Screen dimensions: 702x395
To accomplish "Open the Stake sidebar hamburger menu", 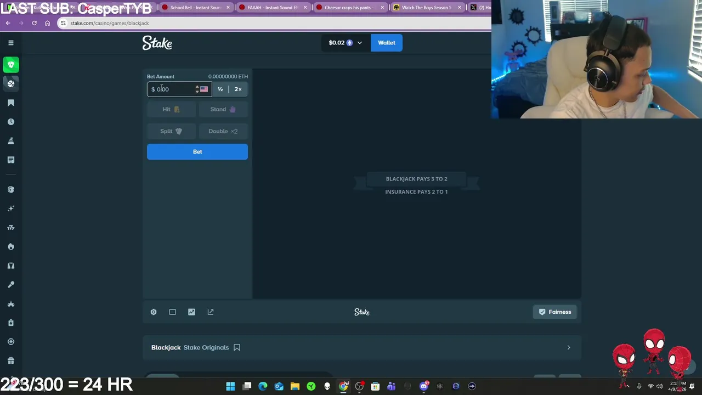I will click(x=11, y=43).
